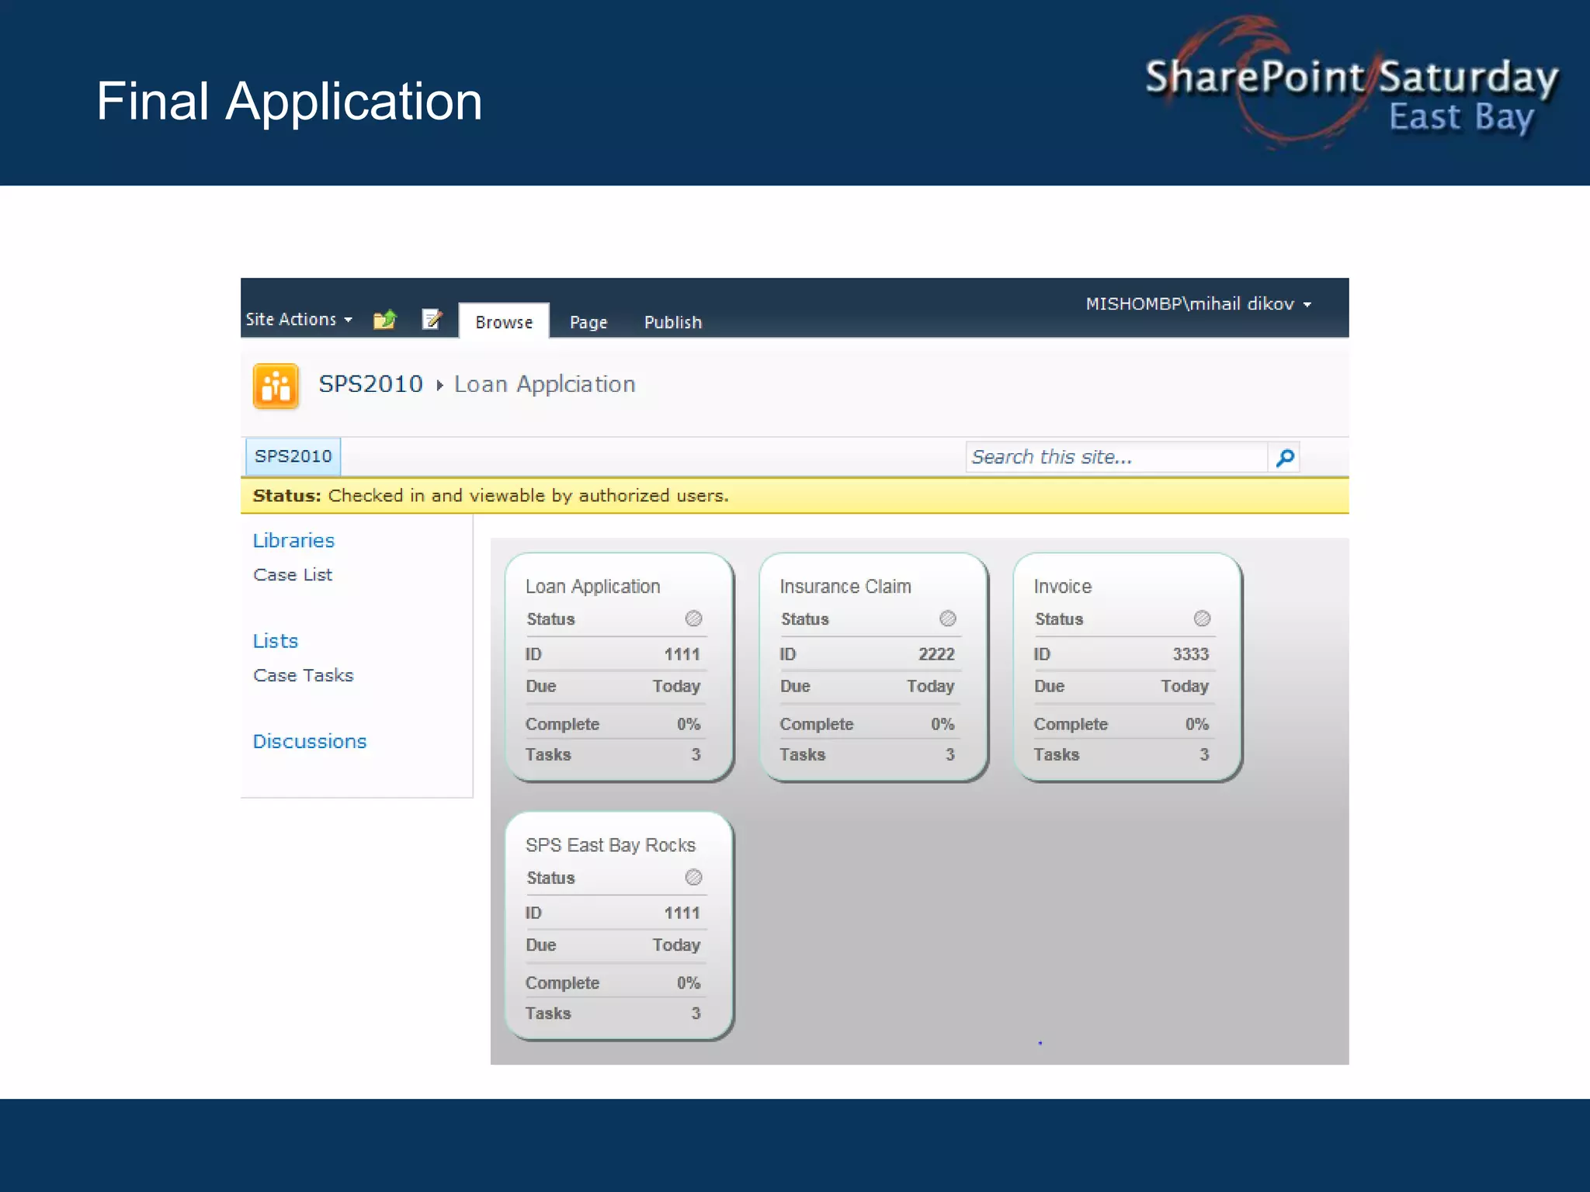Switch to the Page ribbon tab

click(x=588, y=322)
